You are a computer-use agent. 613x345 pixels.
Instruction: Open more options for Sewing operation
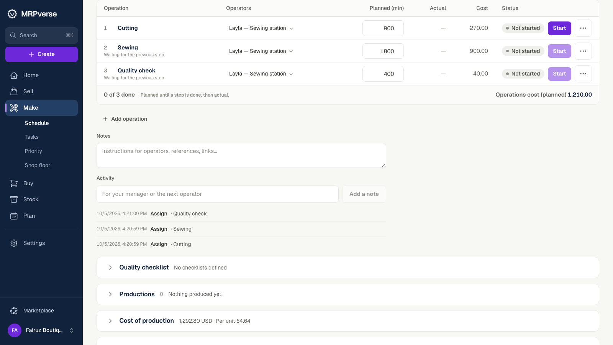click(583, 51)
